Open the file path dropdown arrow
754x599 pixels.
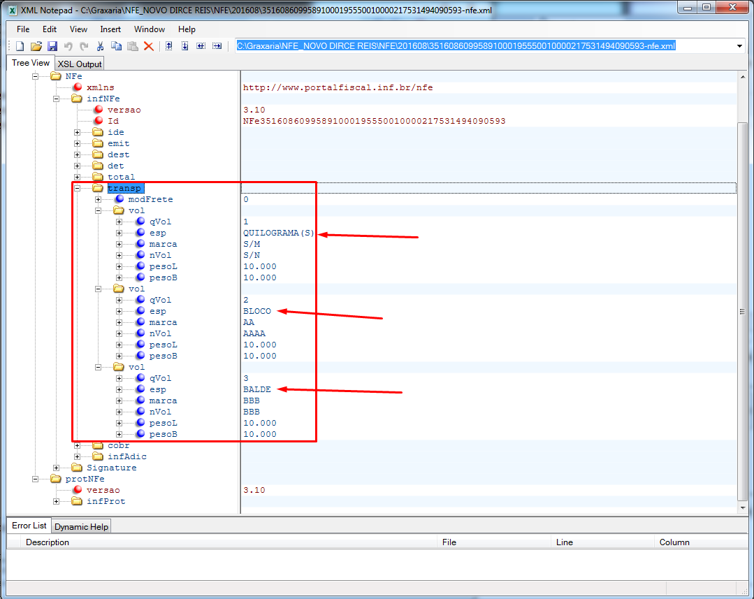pyautogui.click(x=739, y=46)
